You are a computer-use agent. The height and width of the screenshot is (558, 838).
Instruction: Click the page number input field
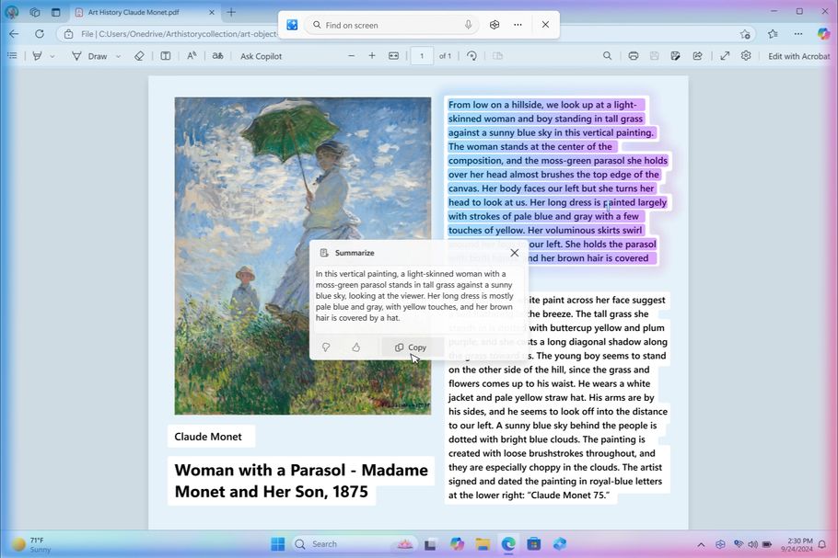(422, 56)
